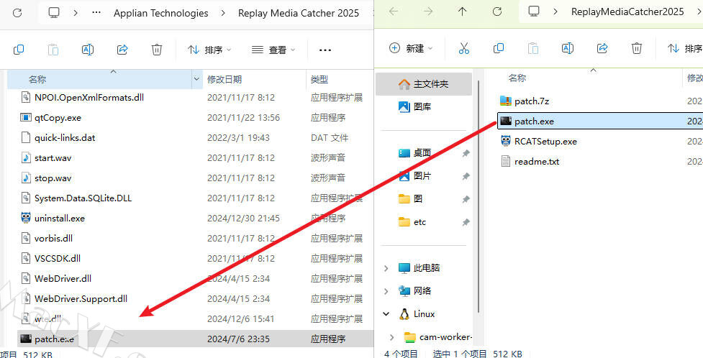The width and height of the screenshot is (703, 358).
Task: Unpin etc folder using its pin icon
Action: [466, 222]
